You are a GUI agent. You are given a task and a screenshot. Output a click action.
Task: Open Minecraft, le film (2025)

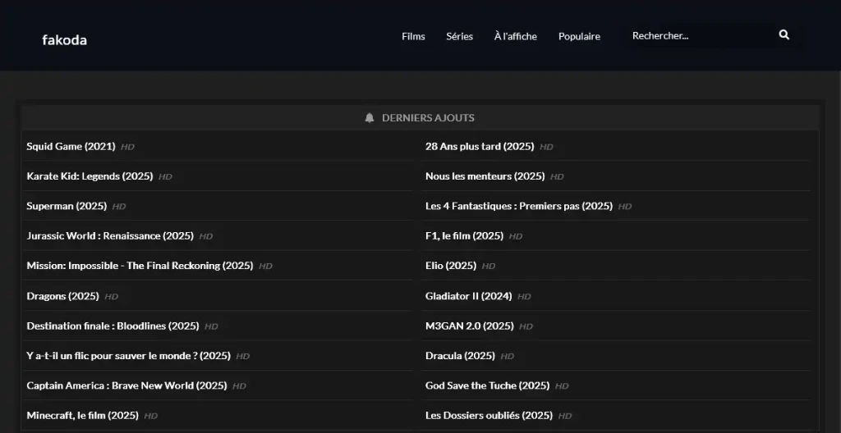click(x=83, y=416)
